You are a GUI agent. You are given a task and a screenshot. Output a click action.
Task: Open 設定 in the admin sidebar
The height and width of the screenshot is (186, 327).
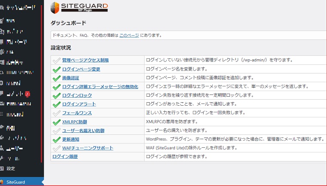(11, 168)
